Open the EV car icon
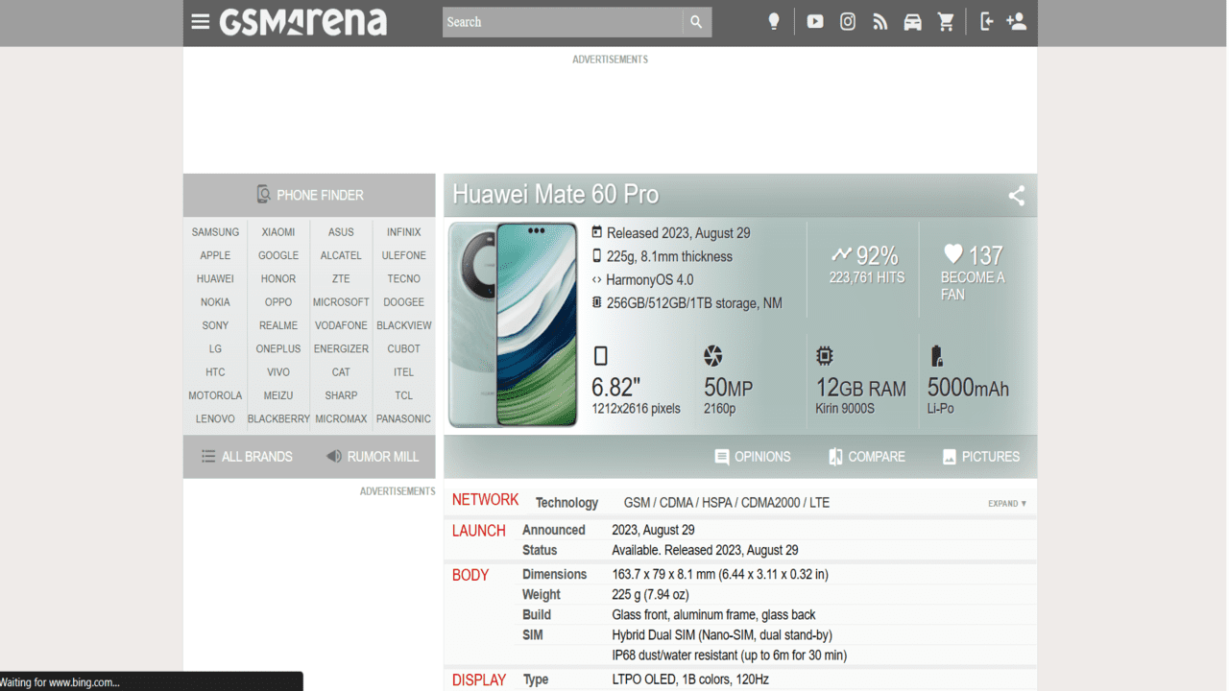Image resolution: width=1229 pixels, height=691 pixels. click(912, 21)
